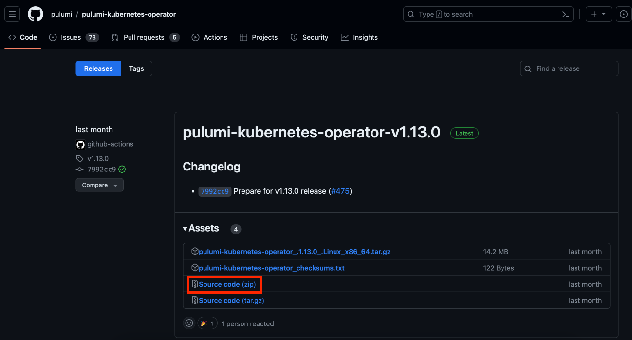Image resolution: width=632 pixels, height=340 pixels.
Task: Click the 'last month' date in sidebar
Action: tap(94, 129)
